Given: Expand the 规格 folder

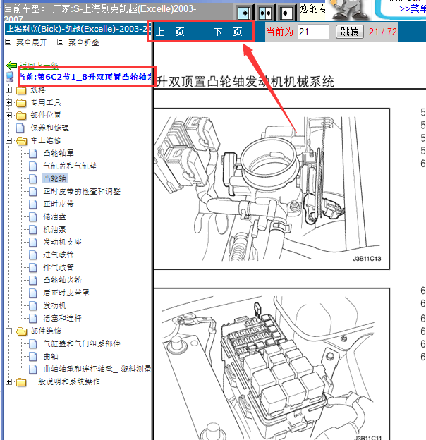Looking at the screenshot, I should [8, 90].
